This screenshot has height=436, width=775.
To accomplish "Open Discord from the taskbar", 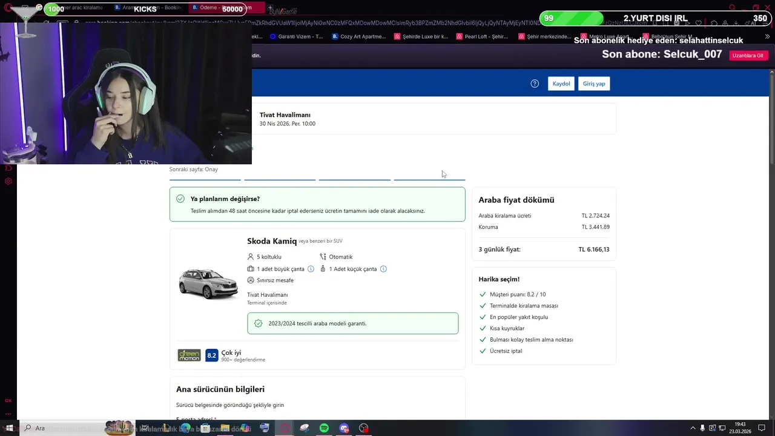I will (344, 428).
